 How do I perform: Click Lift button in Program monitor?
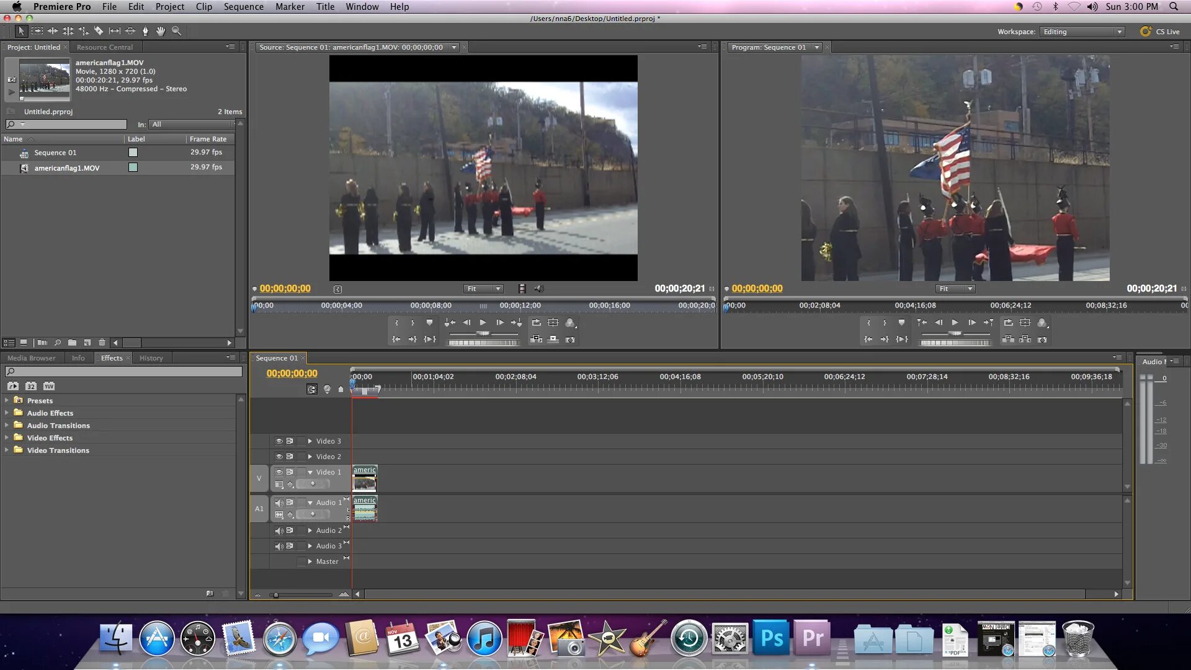(1009, 339)
